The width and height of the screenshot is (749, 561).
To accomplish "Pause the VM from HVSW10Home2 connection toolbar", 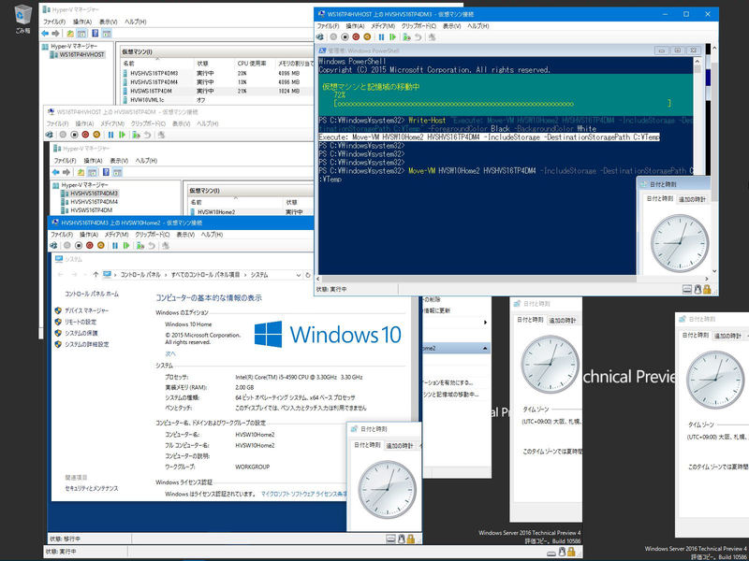I will [114, 245].
